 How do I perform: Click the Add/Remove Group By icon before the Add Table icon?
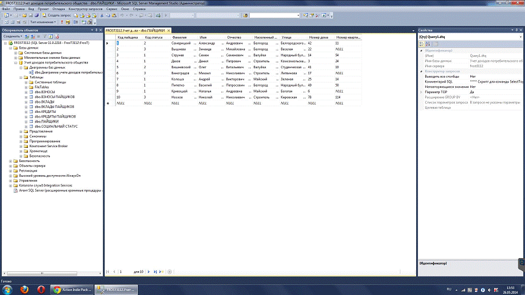tap(76, 22)
